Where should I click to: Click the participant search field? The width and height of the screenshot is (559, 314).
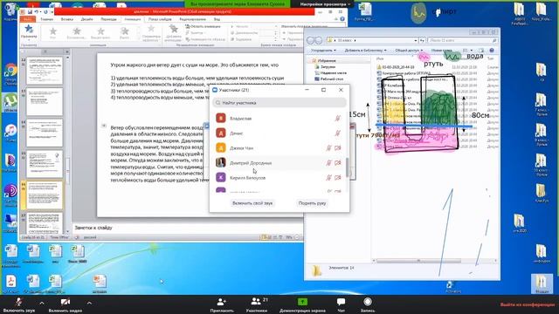click(279, 103)
